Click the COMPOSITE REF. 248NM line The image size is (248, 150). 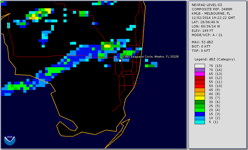[x=212, y=9]
